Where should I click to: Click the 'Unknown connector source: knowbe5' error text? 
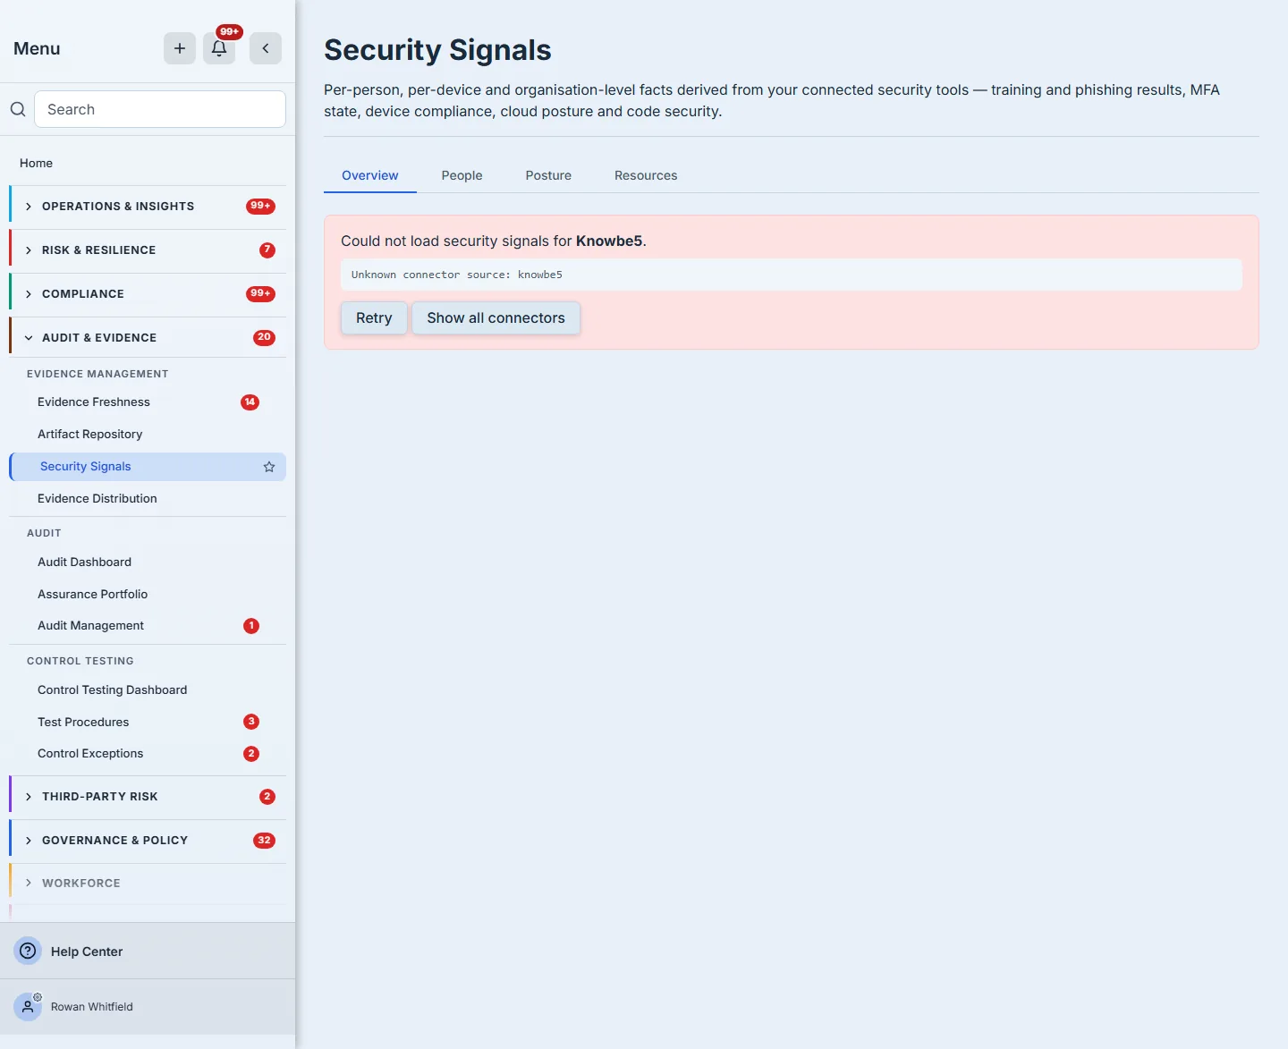coord(457,275)
